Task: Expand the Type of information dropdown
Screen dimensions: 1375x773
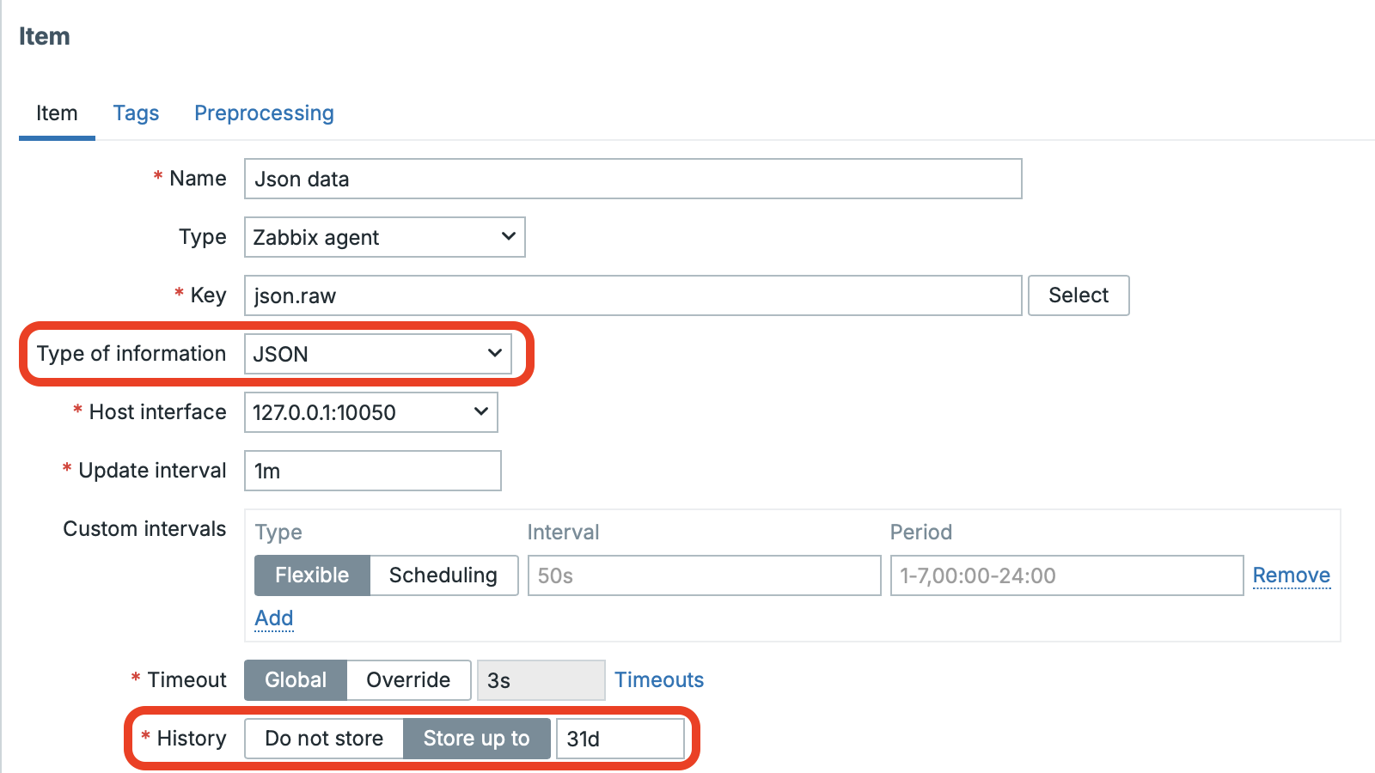Action: pos(378,354)
